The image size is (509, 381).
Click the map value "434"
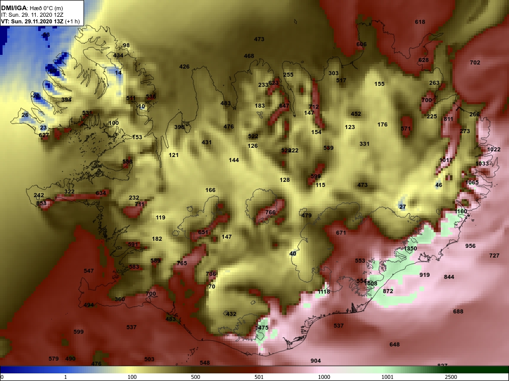[x=118, y=55]
